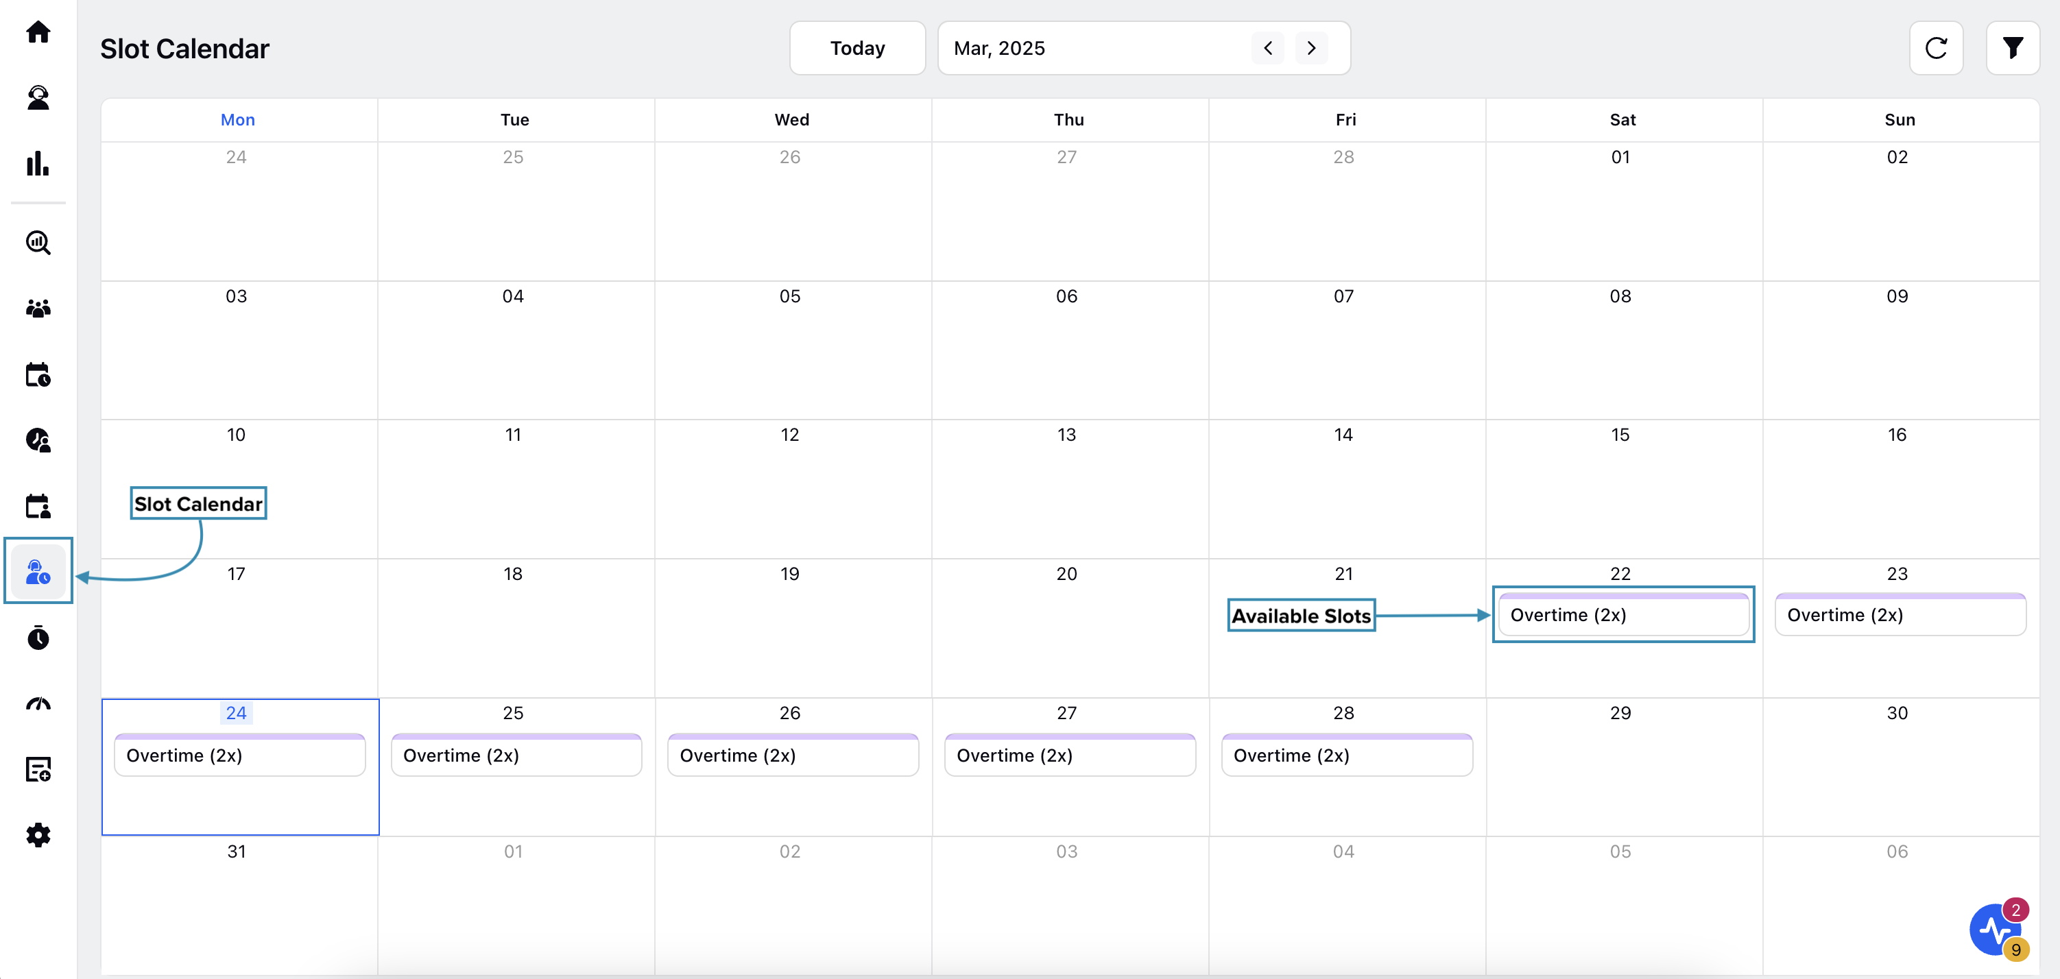This screenshot has height=979, width=2060.
Task: Open the filter funnel icon
Action: point(2013,48)
